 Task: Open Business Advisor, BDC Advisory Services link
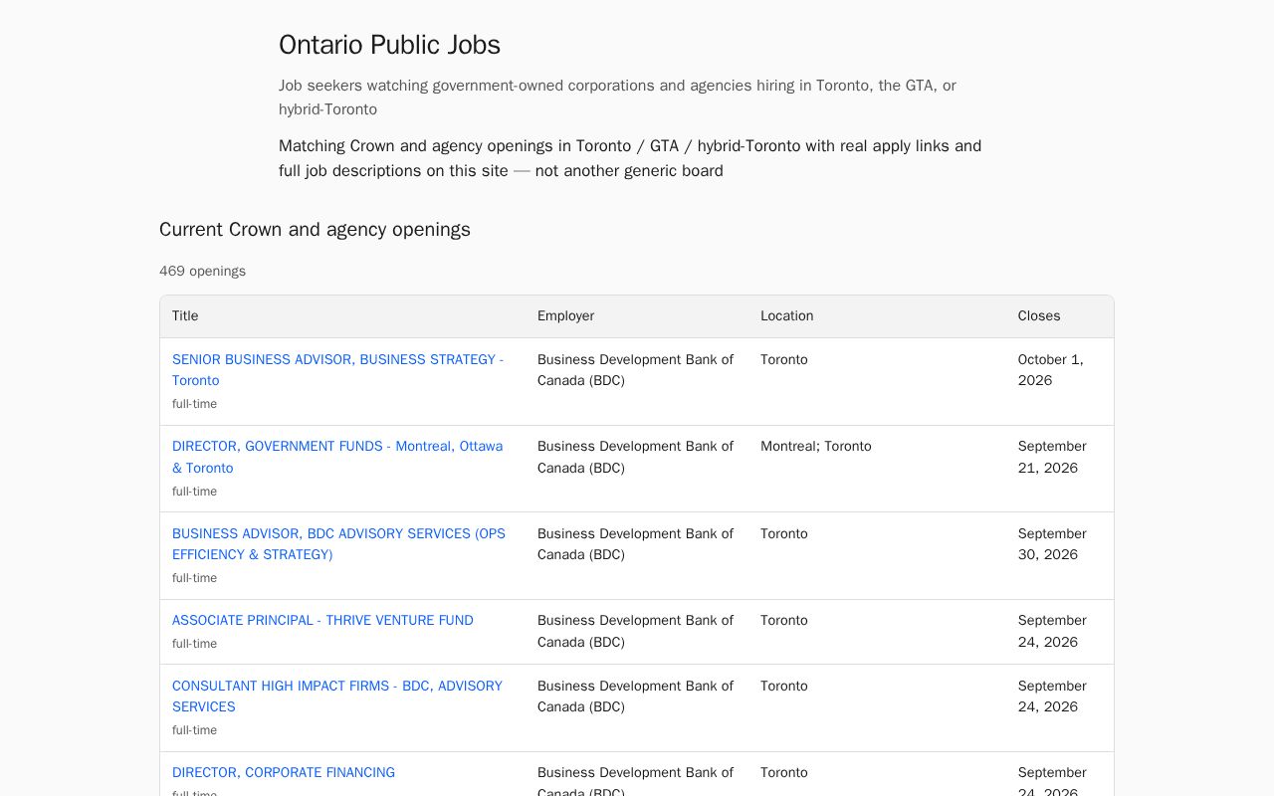pyautogui.click(x=338, y=544)
